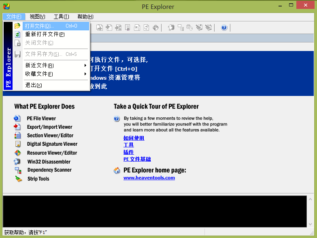Click the "What PE Explorer Does" heading
Screen dimensions: 317x238
point(45,106)
